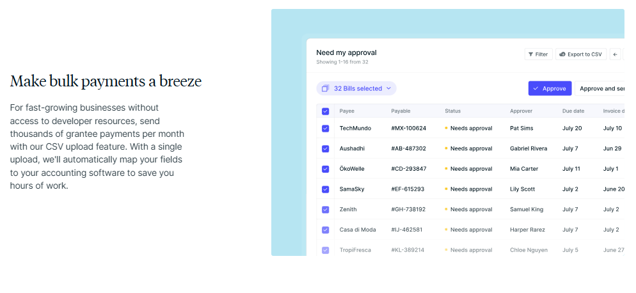The image size is (636, 293).
Task: Click the Status column header
Action: pos(452,111)
